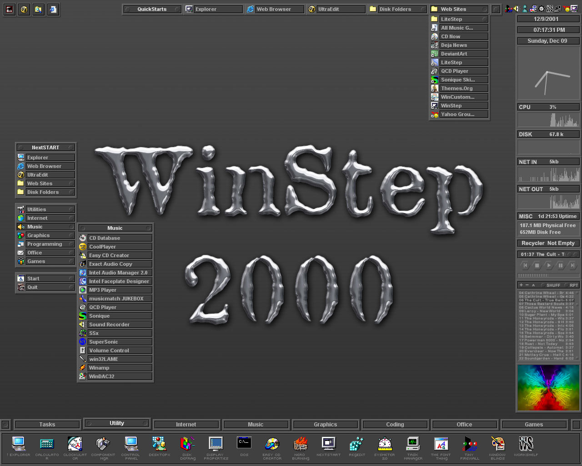Expand Disk Folders in NextSTART menu
Image resolution: width=582 pixels, height=466 pixels.
[x=45, y=192]
